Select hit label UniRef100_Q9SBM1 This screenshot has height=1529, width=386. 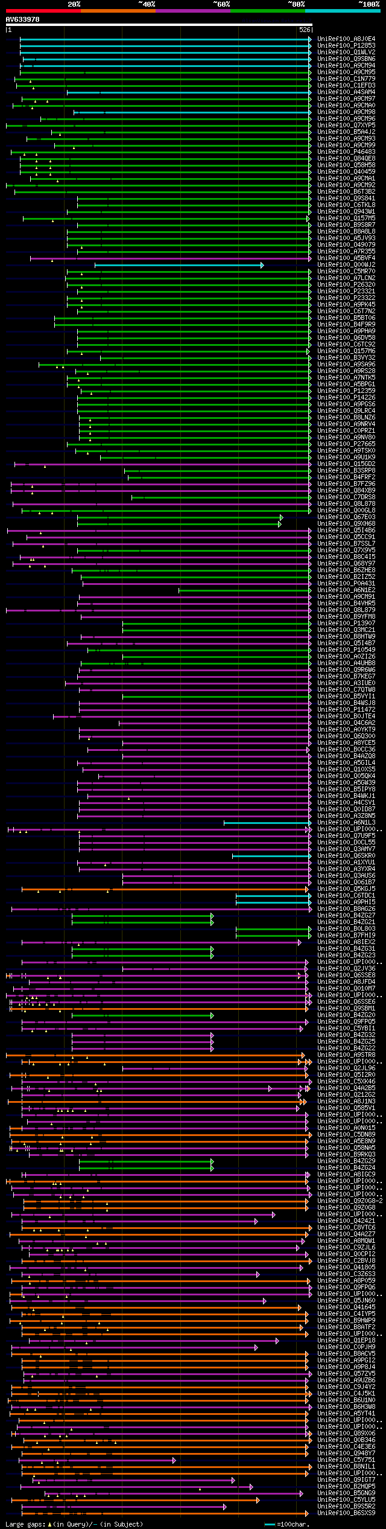pos(346,1009)
